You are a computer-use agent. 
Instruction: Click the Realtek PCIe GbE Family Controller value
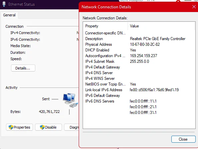point(158,39)
